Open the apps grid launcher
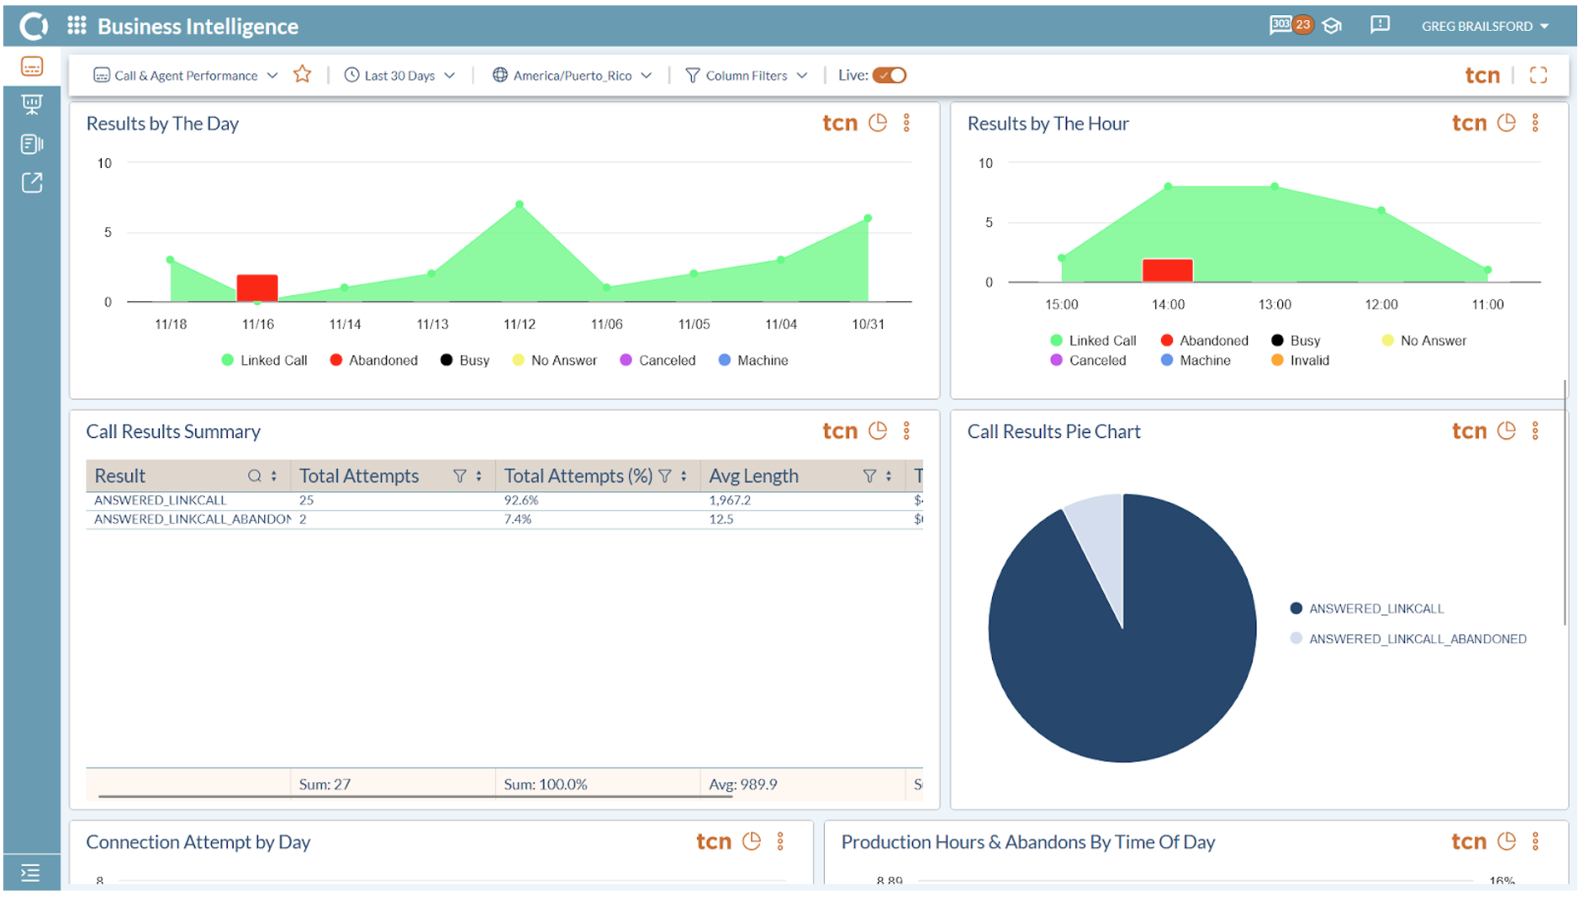Screen dimensions: 1584x897 (77, 25)
